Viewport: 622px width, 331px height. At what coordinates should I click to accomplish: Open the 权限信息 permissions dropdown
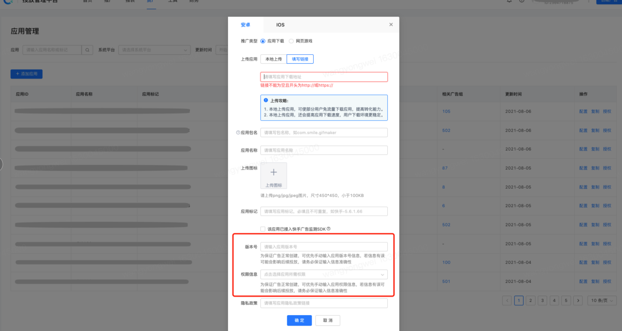(324, 274)
